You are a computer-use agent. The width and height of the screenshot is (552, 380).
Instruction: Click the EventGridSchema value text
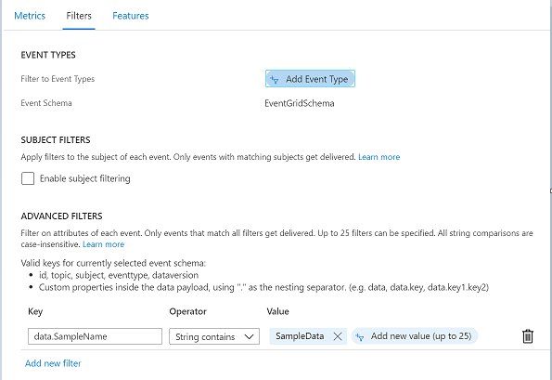click(300, 103)
